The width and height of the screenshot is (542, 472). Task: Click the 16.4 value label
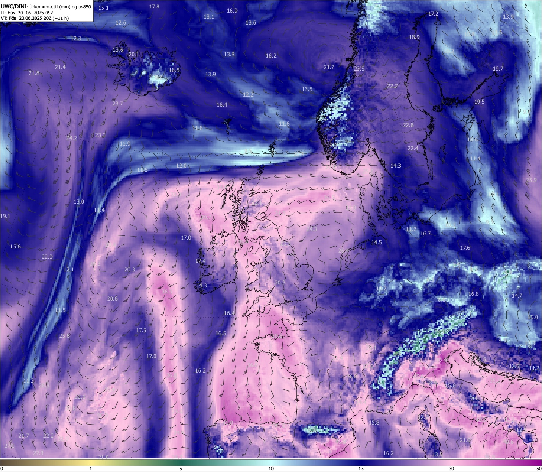click(229, 313)
